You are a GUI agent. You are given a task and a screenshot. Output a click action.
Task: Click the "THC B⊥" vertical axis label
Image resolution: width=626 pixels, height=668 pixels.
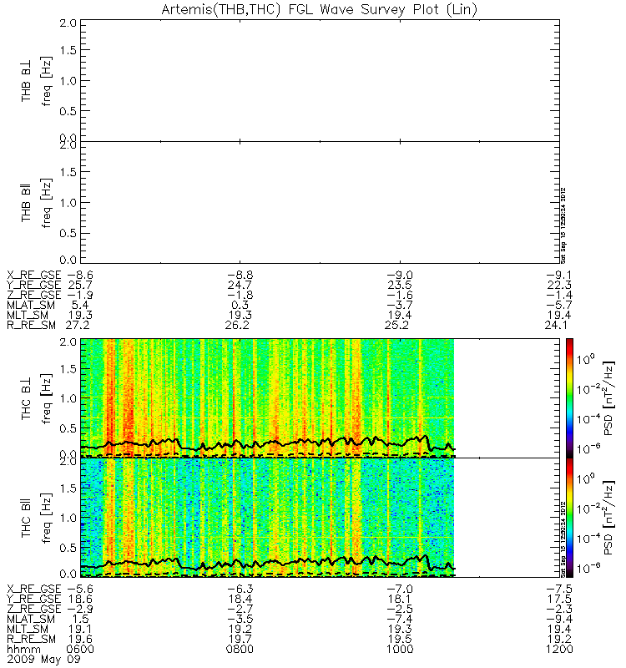point(27,398)
